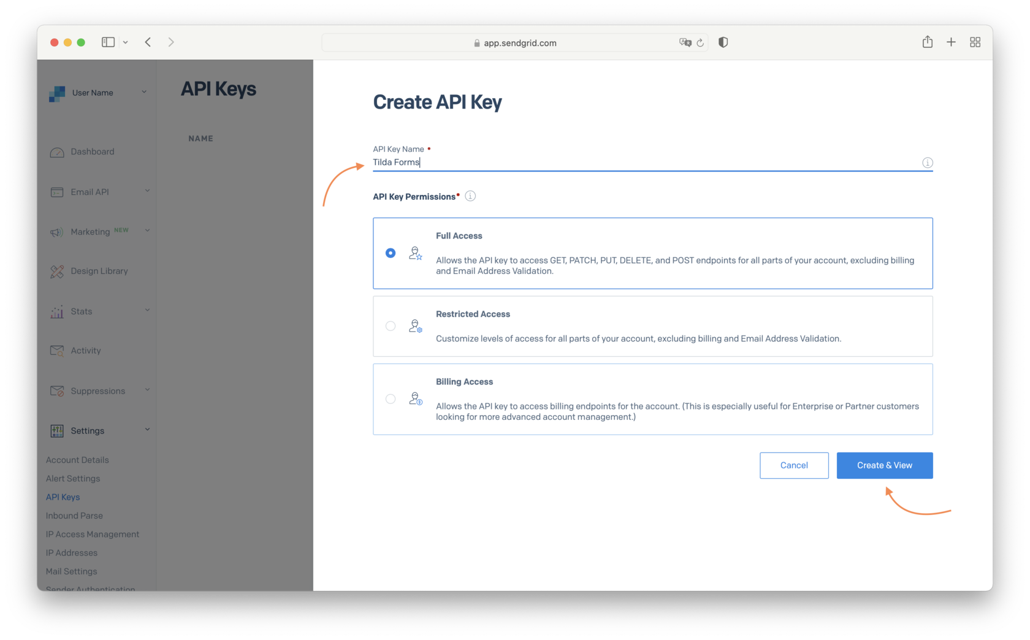1030x640 pixels.
Task: Open the sidebar options dropdown arrow in Safari
Action: point(125,42)
